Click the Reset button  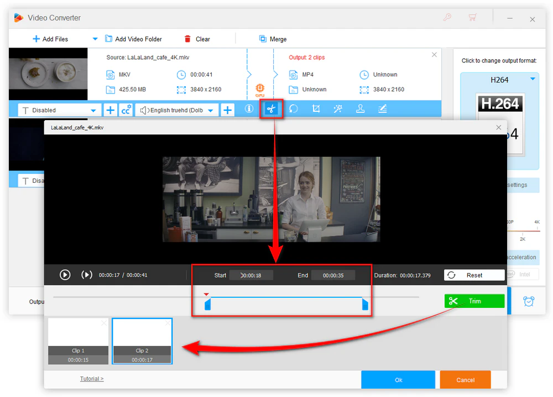click(x=474, y=275)
